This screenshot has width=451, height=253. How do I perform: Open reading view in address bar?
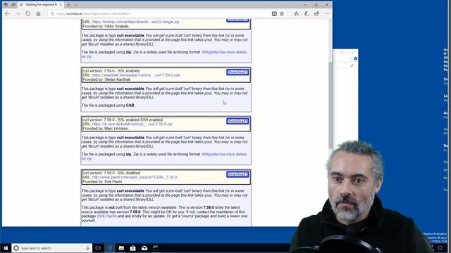point(274,13)
